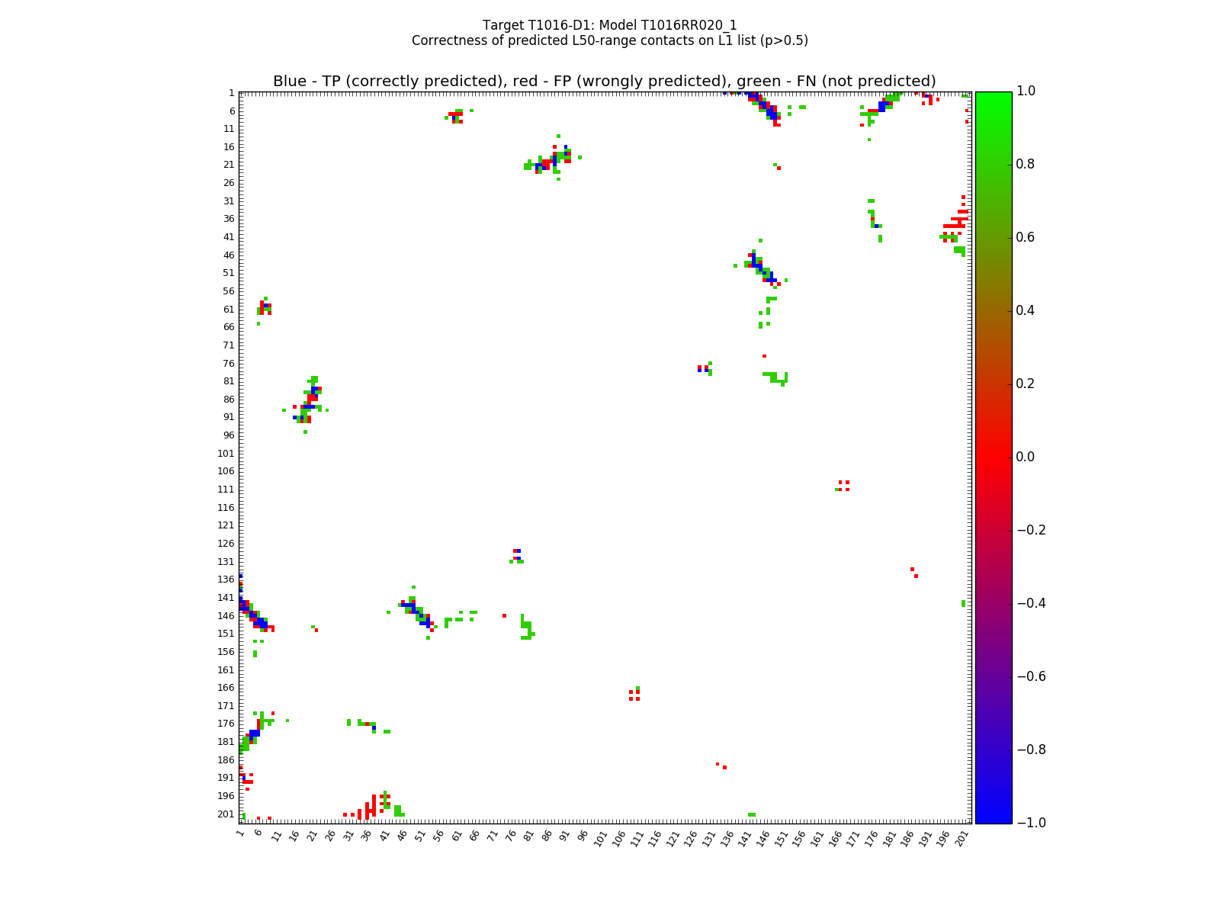Image resolution: width=1220 pixels, height=915 pixels.
Task: Click the bright green top of the colorbar
Action: (993, 98)
